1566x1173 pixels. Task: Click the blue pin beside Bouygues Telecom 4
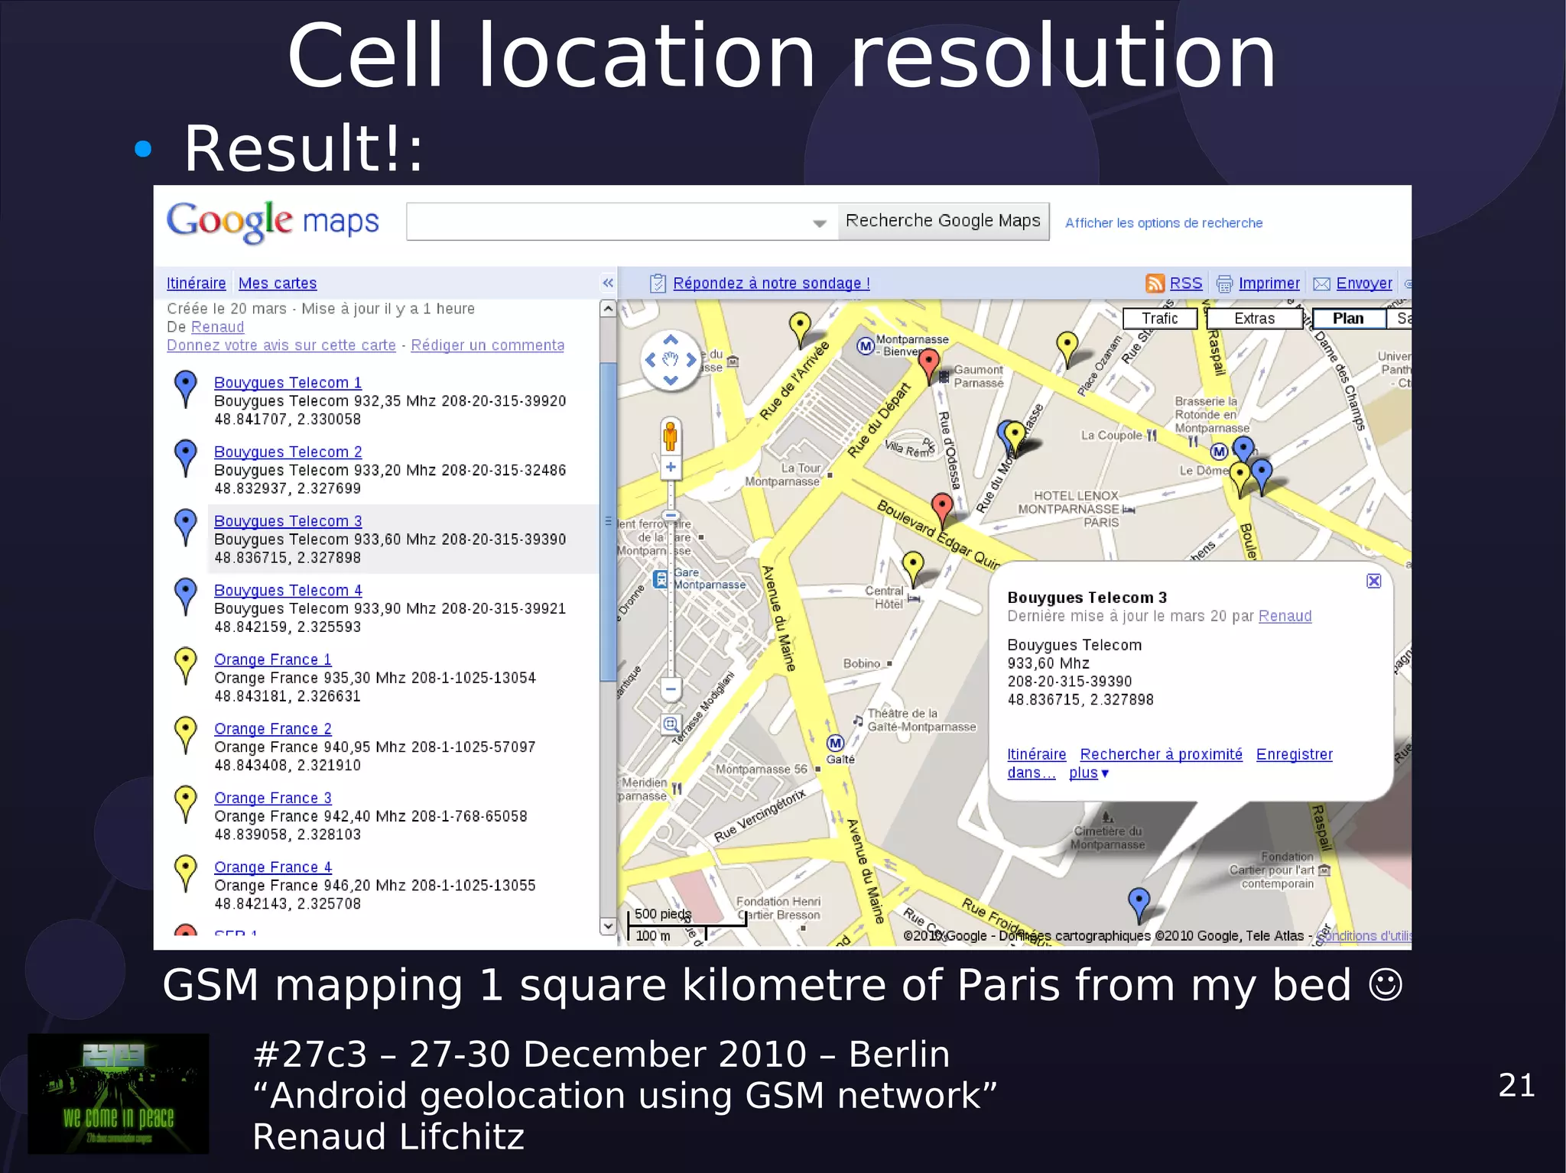pos(185,596)
